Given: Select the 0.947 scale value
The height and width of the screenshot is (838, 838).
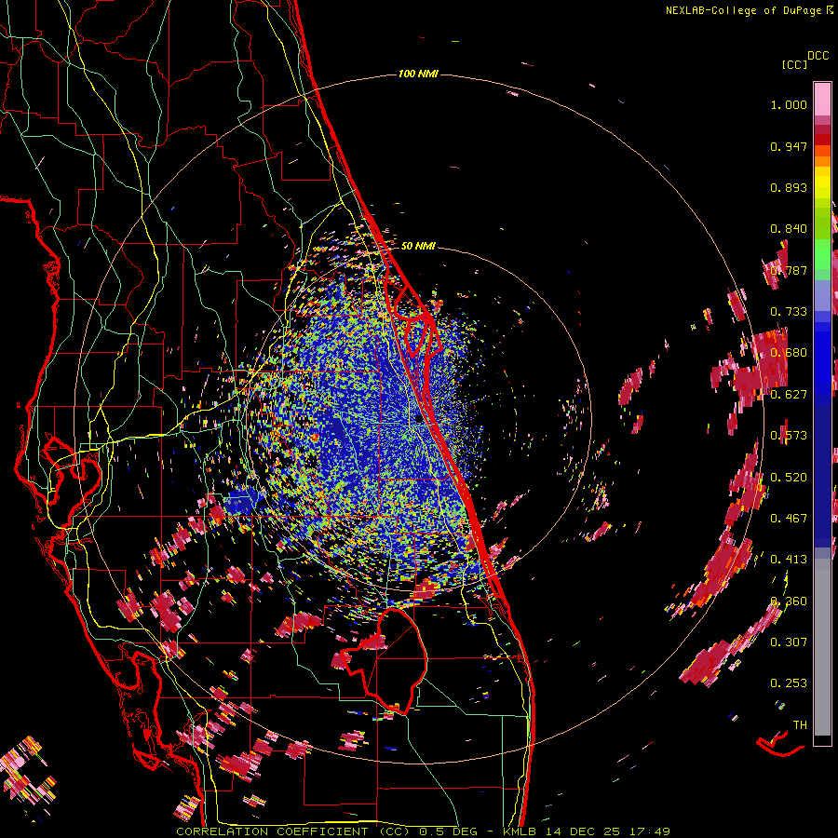Looking at the screenshot, I should [789, 146].
